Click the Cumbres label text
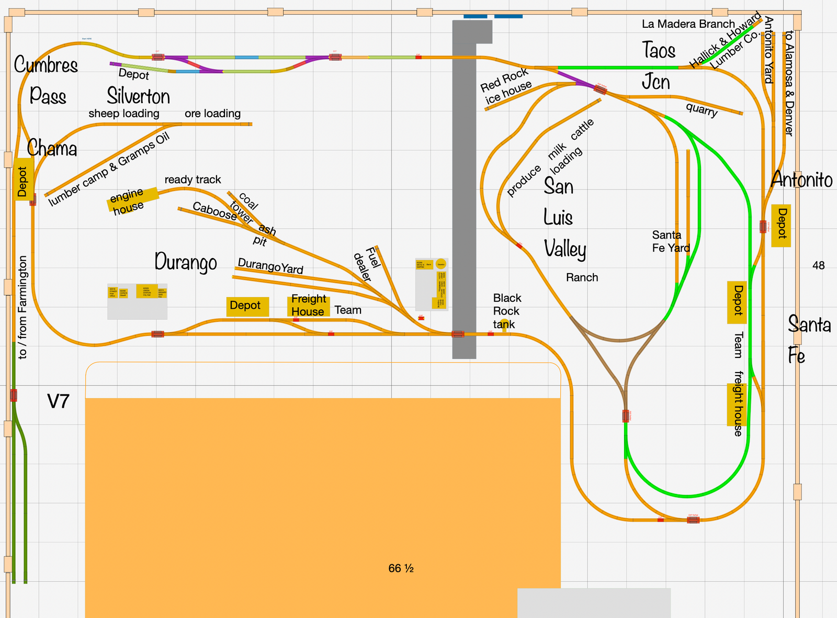 pos(46,65)
